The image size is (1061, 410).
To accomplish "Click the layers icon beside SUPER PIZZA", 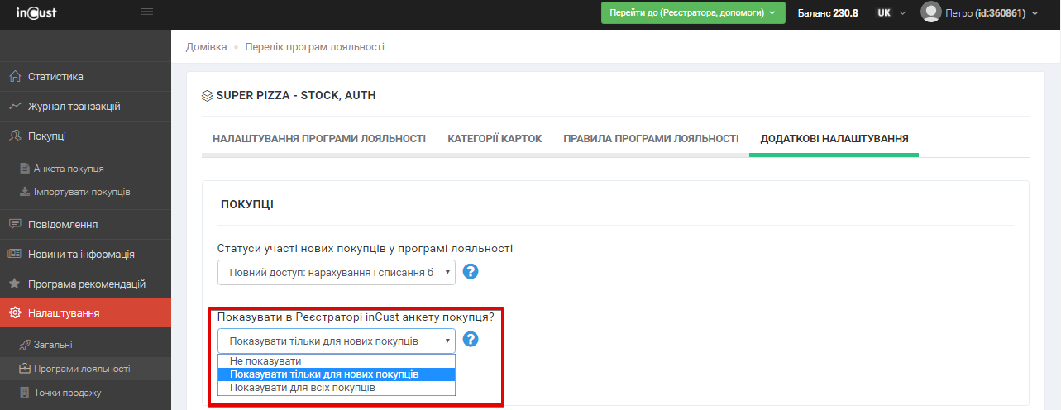I will point(208,96).
